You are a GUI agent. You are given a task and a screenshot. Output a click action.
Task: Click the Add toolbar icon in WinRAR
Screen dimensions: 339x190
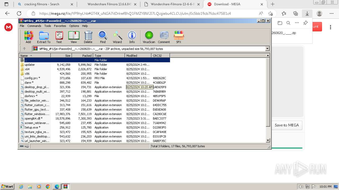(x=28, y=37)
